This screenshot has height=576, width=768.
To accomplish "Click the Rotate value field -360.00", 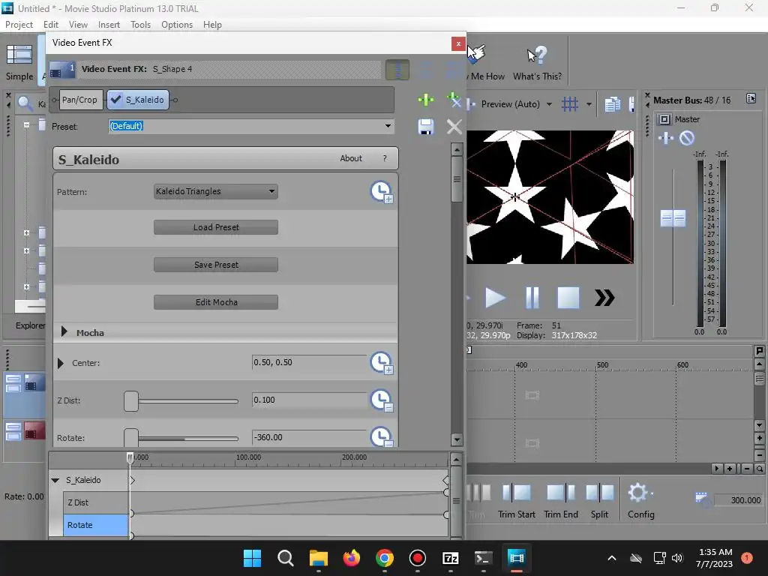I will [309, 437].
